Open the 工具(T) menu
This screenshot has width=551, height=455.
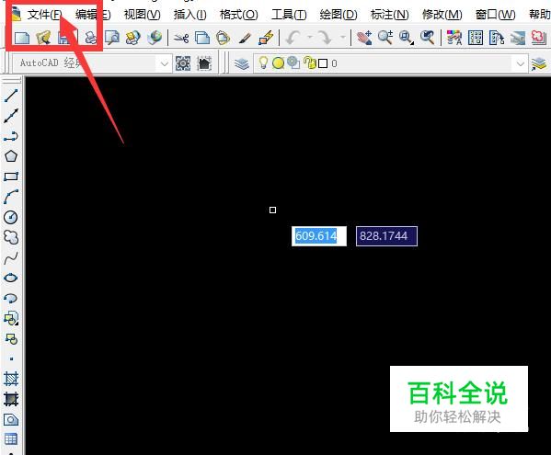(289, 15)
